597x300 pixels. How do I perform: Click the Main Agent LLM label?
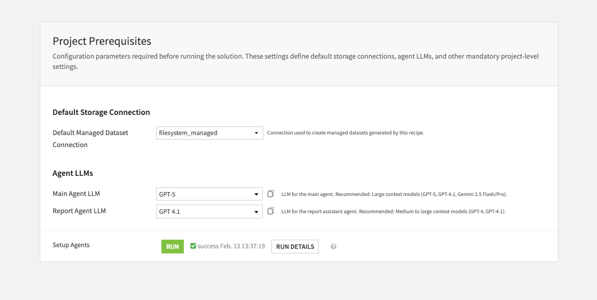(76, 194)
